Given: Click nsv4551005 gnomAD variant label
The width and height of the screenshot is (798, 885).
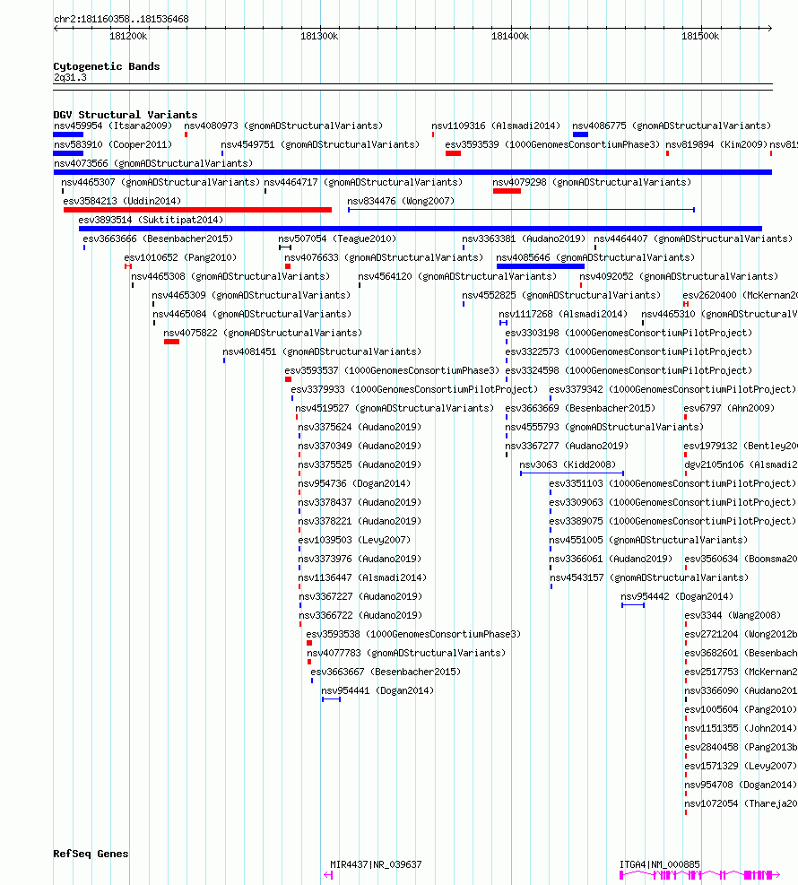Looking at the screenshot, I should 648,540.
